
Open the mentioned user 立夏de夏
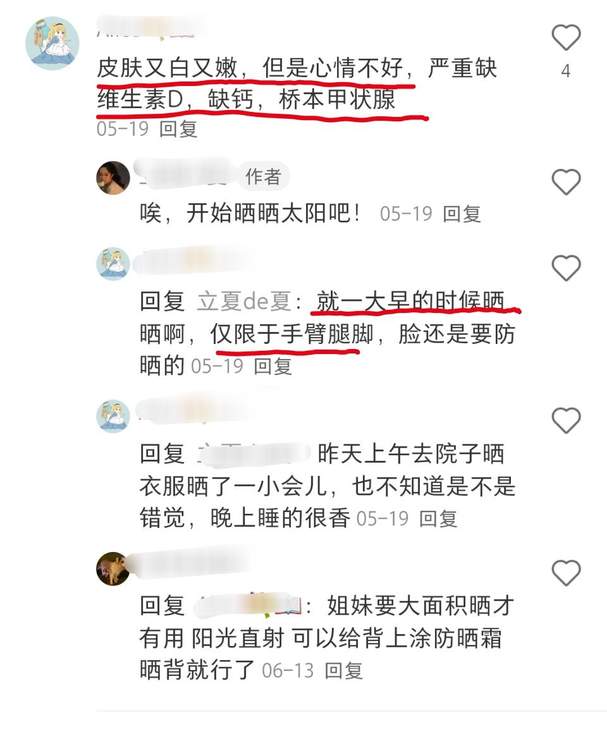pos(244,302)
